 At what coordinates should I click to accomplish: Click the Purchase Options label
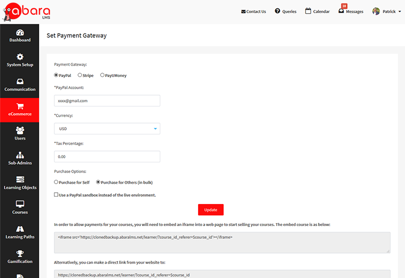pos(70,172)
